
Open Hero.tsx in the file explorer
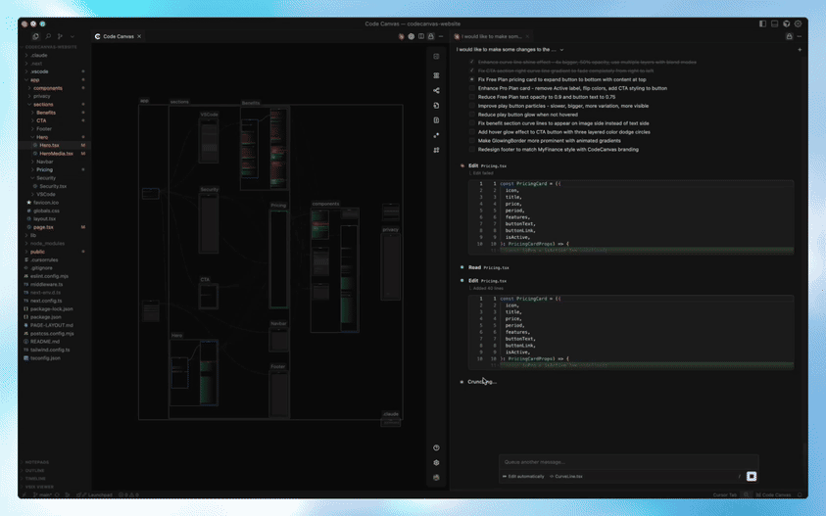coord(49,145)
